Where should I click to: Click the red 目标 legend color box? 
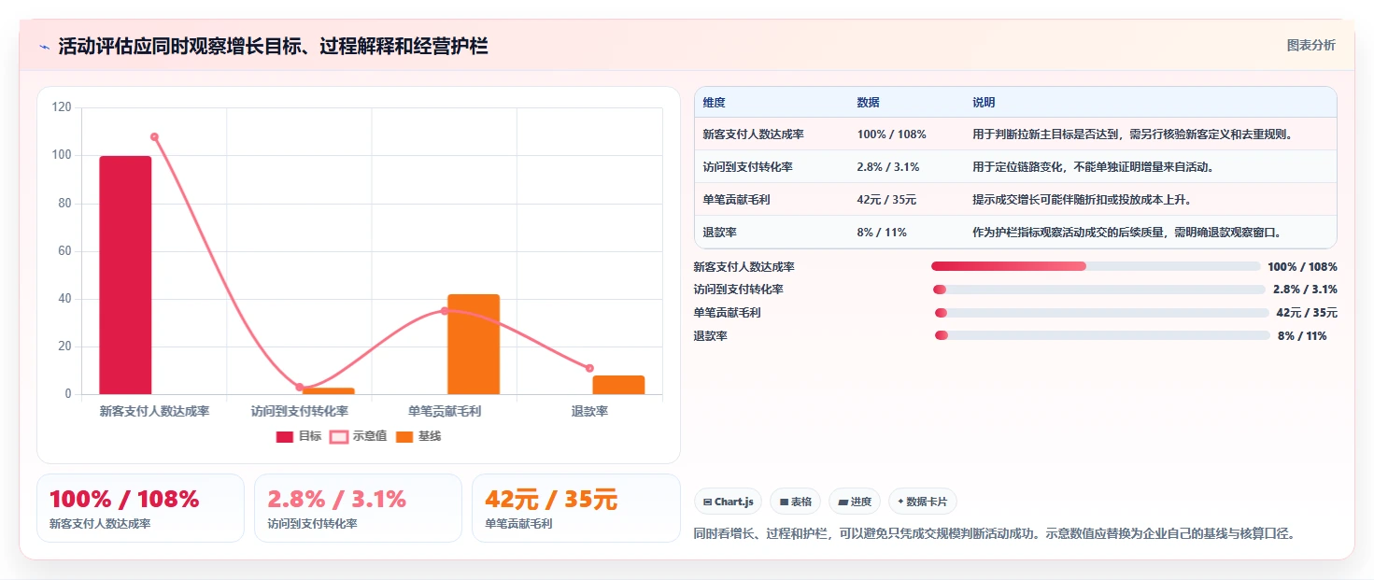(285, 436)
